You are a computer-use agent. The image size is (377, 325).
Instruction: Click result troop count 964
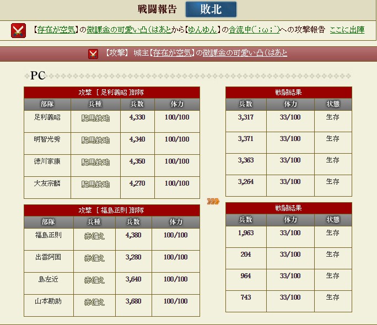pyautogui.click(x=246, y=276)
